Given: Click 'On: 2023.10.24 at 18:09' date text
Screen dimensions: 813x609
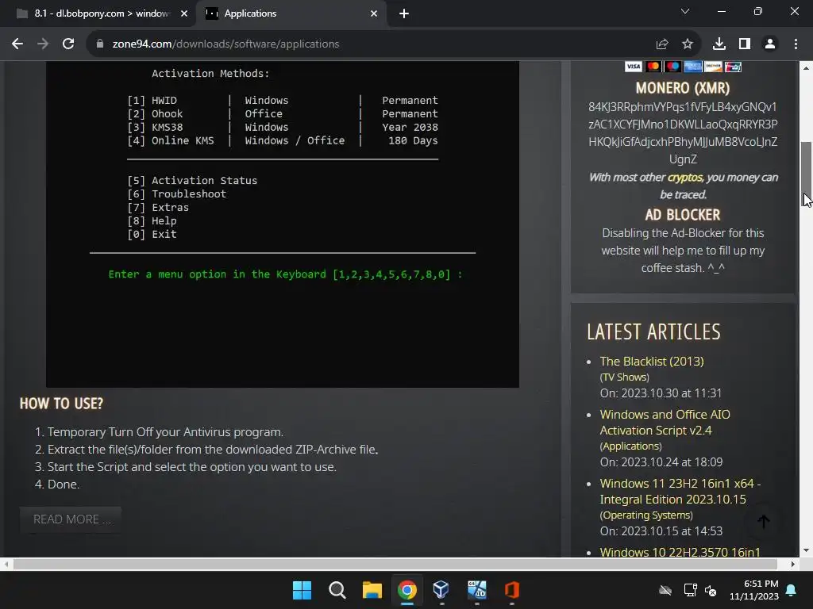Looking at the screenshot, I should click(x=661, y=462).
